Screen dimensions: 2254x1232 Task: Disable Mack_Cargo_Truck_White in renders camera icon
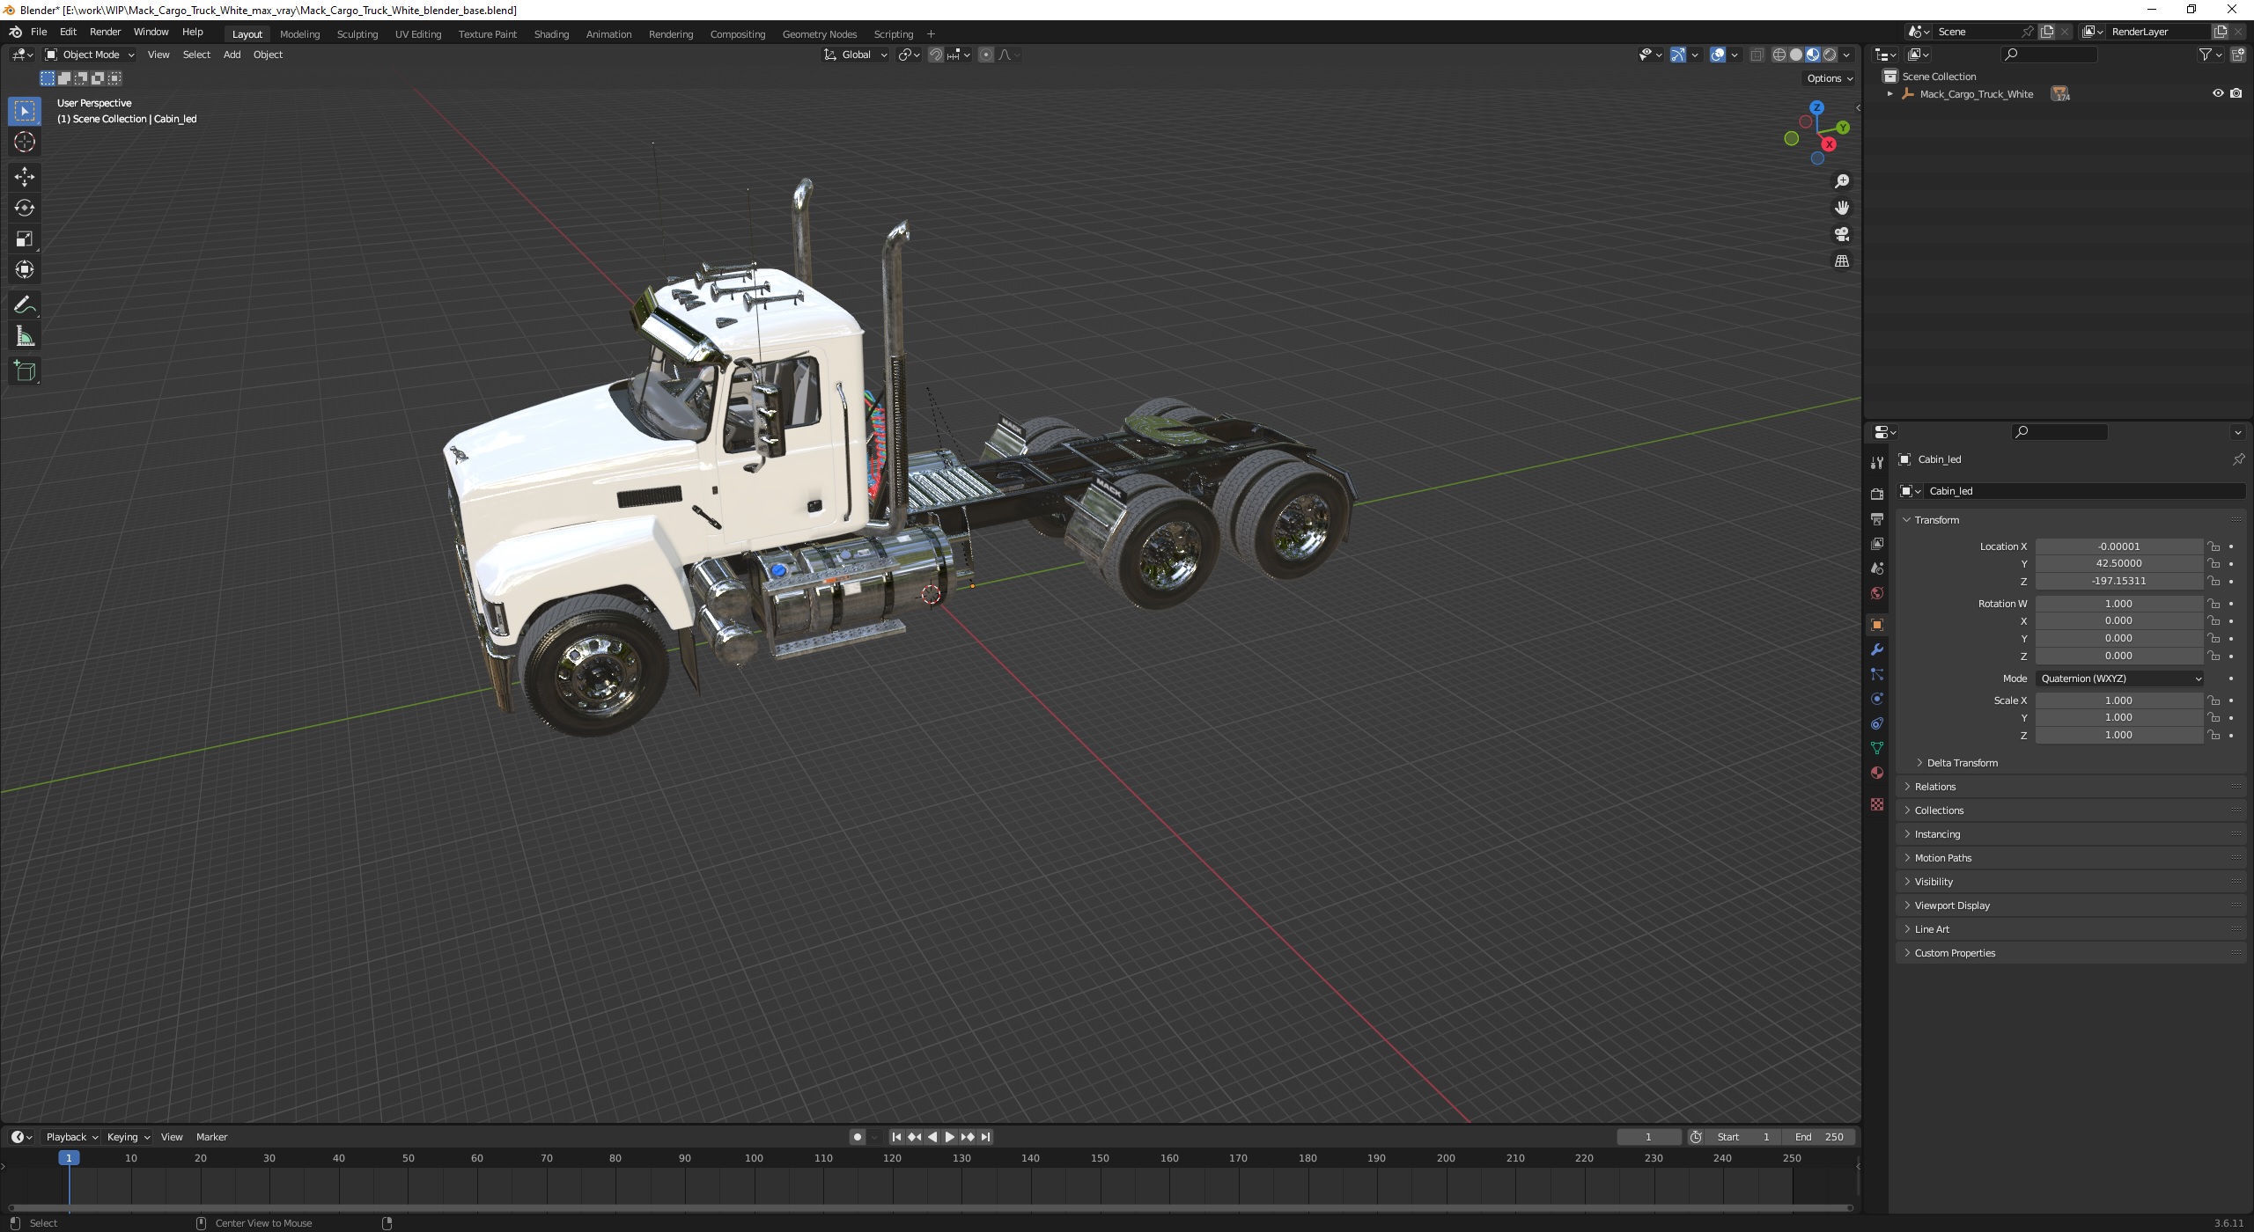(2236, 93)
